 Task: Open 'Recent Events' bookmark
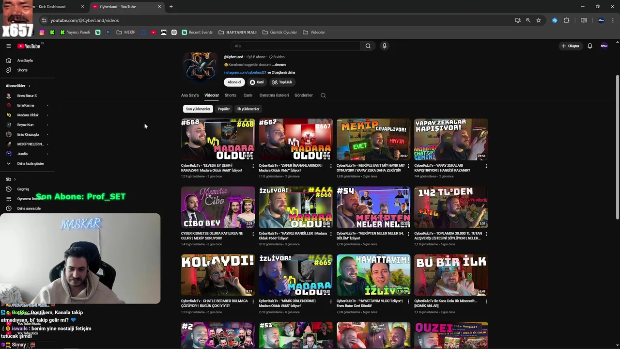tap(197, 32)
